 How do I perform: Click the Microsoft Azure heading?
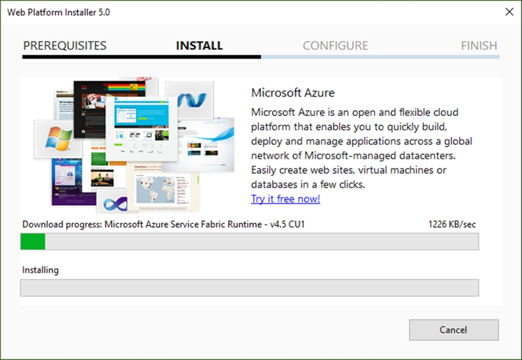(293, 93)
